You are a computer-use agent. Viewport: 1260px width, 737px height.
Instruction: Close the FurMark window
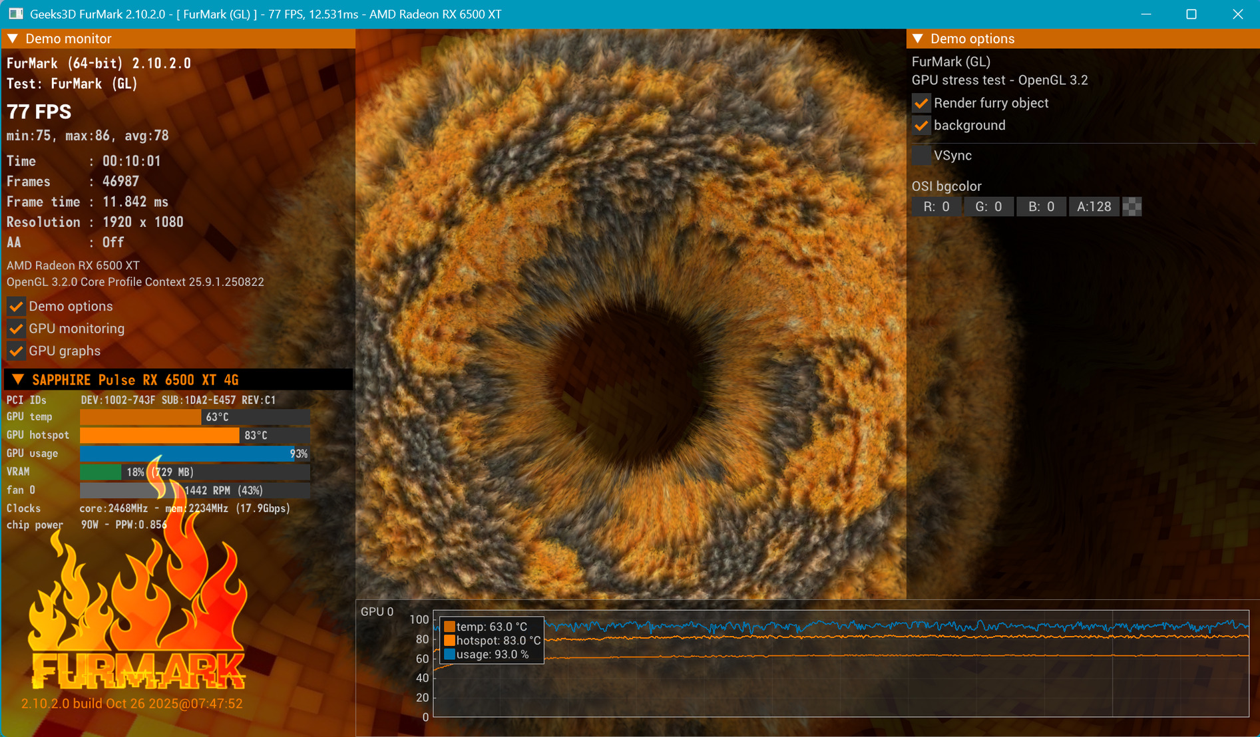(1237, 14)
